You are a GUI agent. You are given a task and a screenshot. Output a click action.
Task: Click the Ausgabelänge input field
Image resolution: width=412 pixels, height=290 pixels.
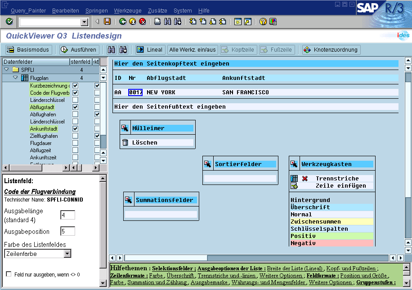[x=67, y=215]
